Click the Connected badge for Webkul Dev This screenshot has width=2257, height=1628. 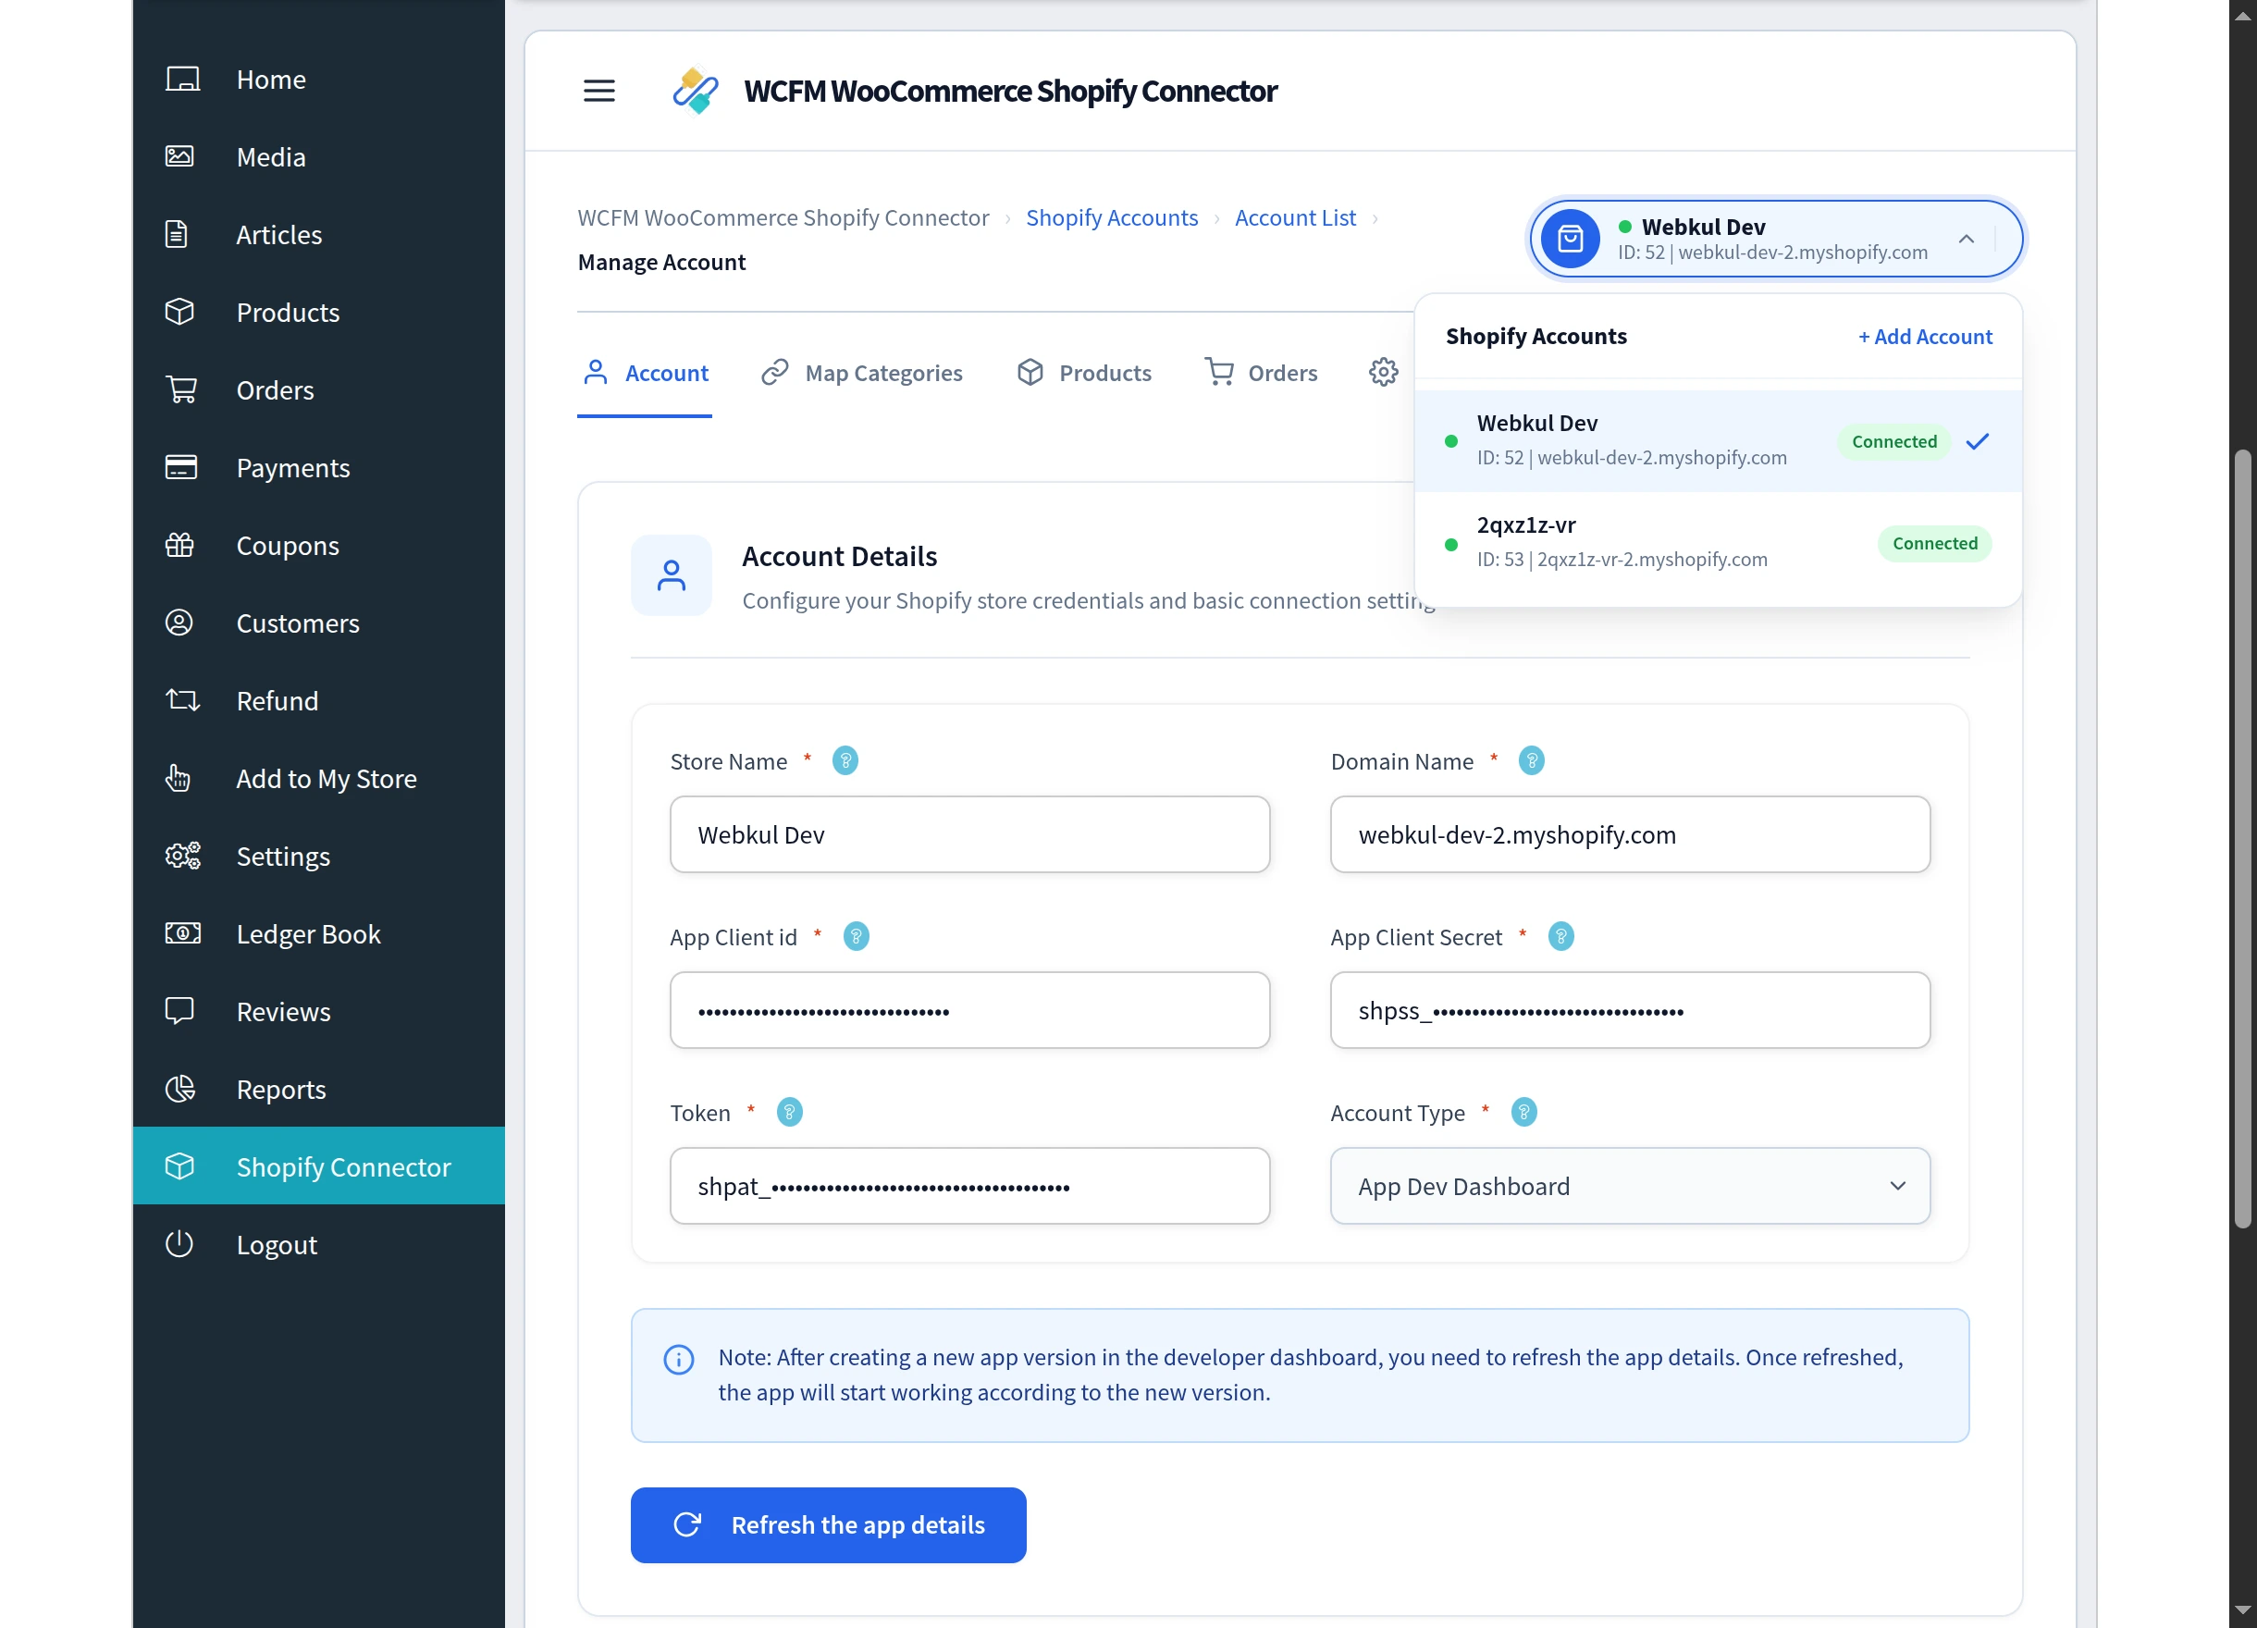tap(1893, 441)
